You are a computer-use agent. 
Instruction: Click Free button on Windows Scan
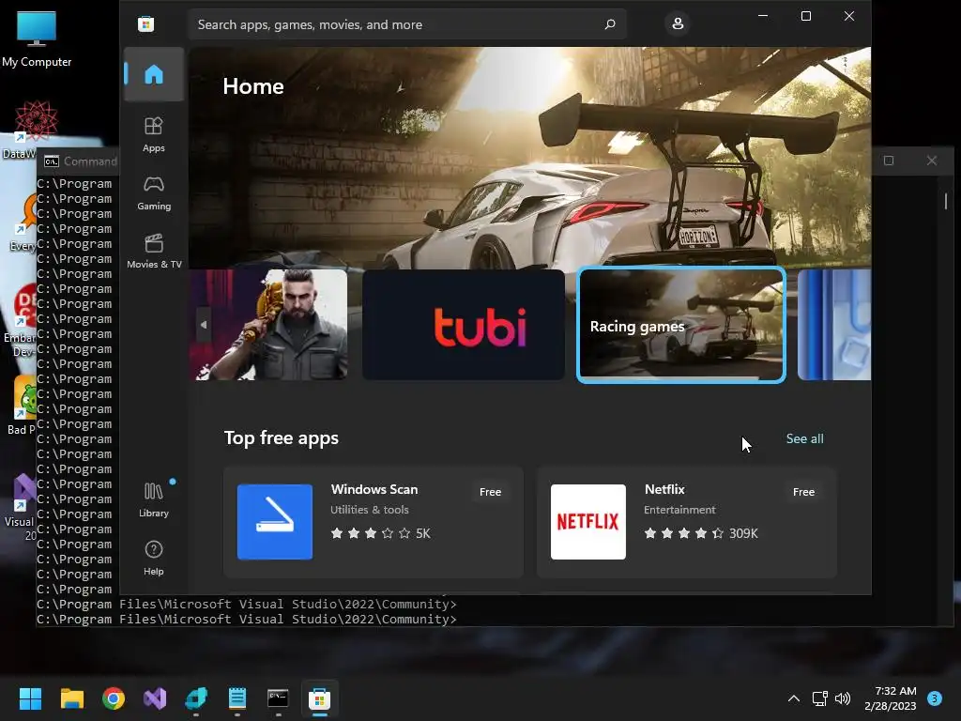point(490,492)
